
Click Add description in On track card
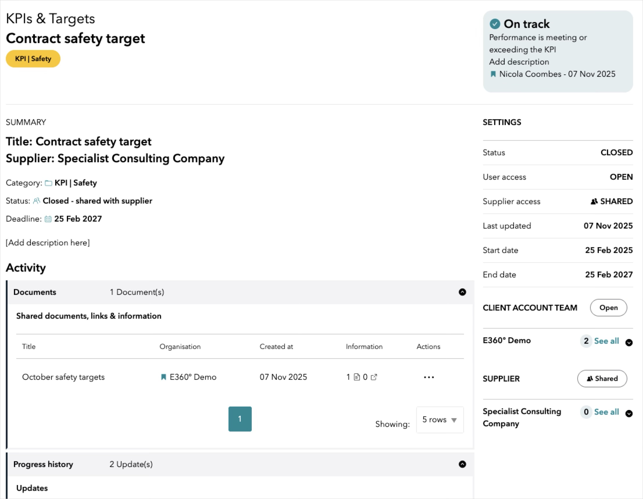coord(519,62)
